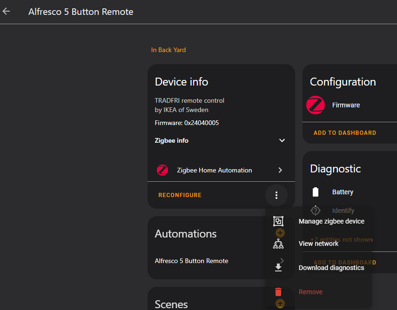Open the Battery entity label
This screenshot has height=310, width=397.
coord(343,192)
